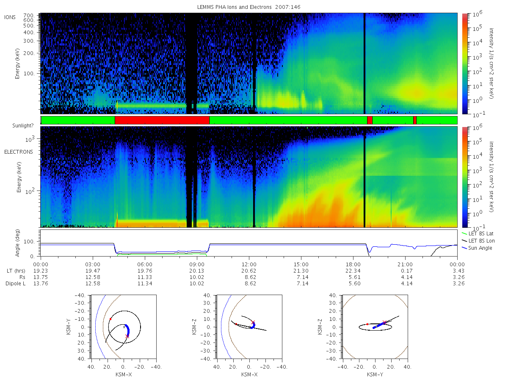The width and height of the screenshot is (508, 381).
Task: Click the "Dipole L" row label
Action: [15, 284]
